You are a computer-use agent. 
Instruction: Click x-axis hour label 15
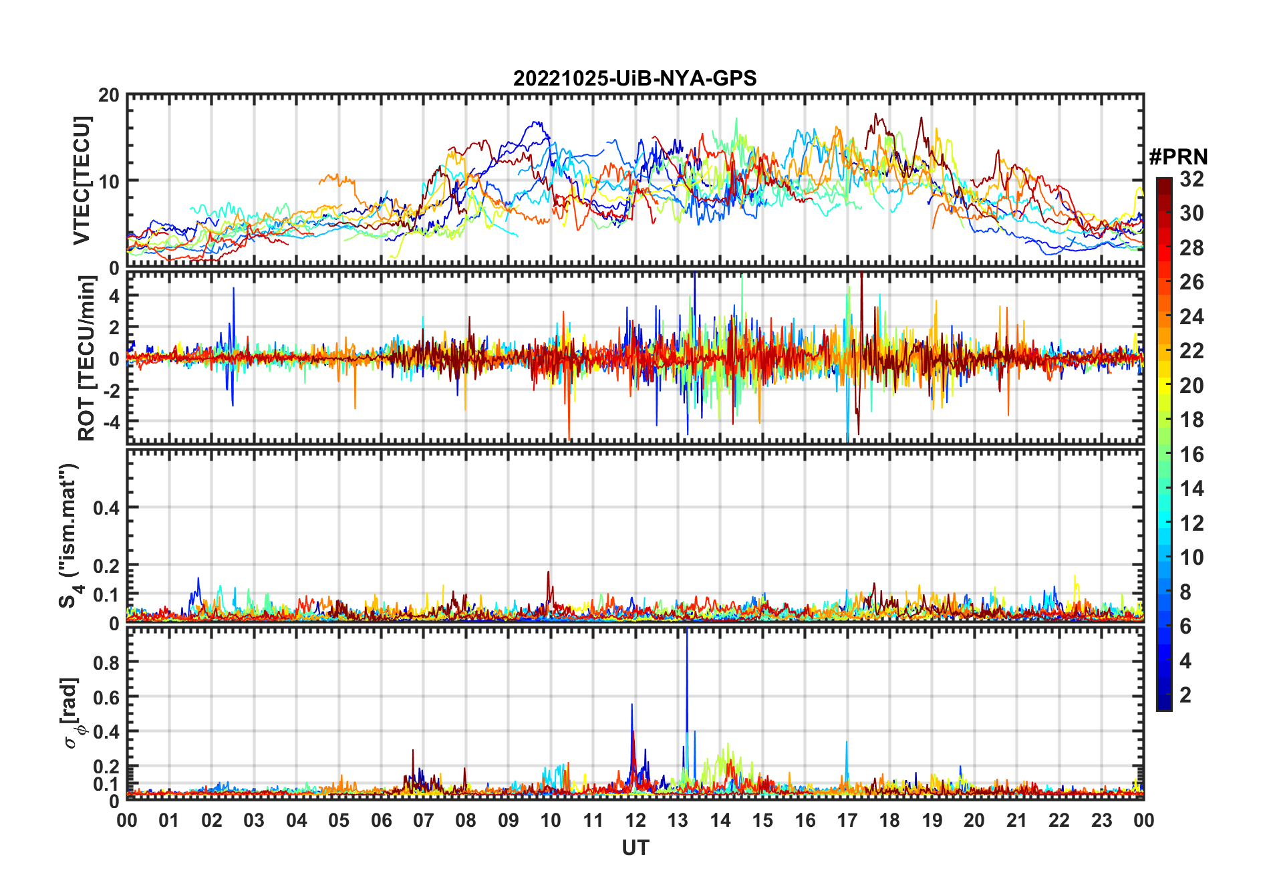tap(762, 820)
